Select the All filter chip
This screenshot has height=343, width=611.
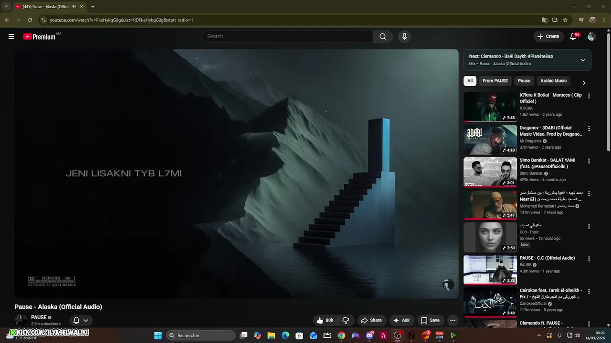(470, 81)
